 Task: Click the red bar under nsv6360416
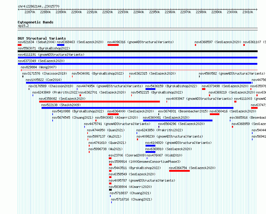pos(214,114)
